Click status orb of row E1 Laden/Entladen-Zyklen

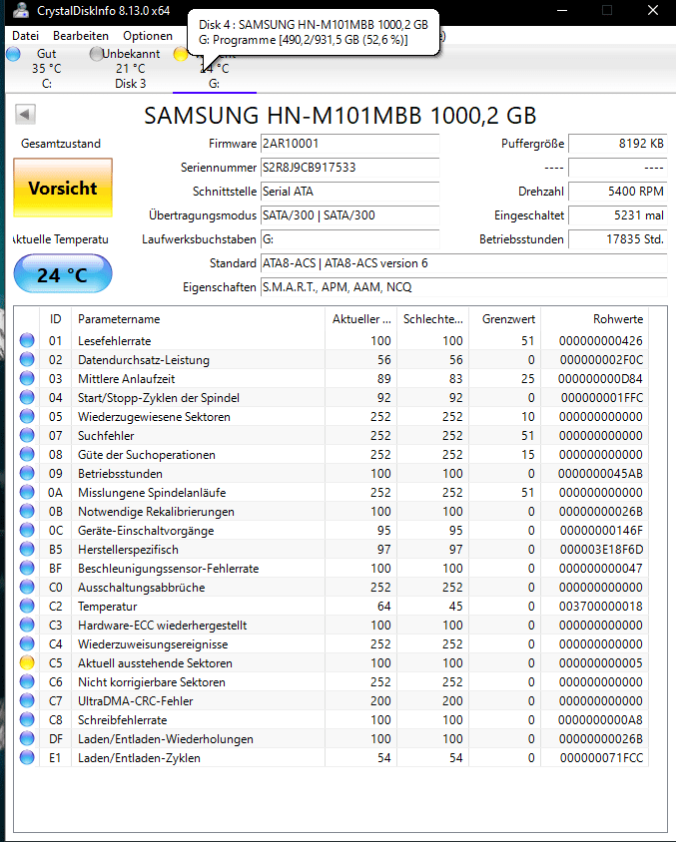[x=27, y=757]
